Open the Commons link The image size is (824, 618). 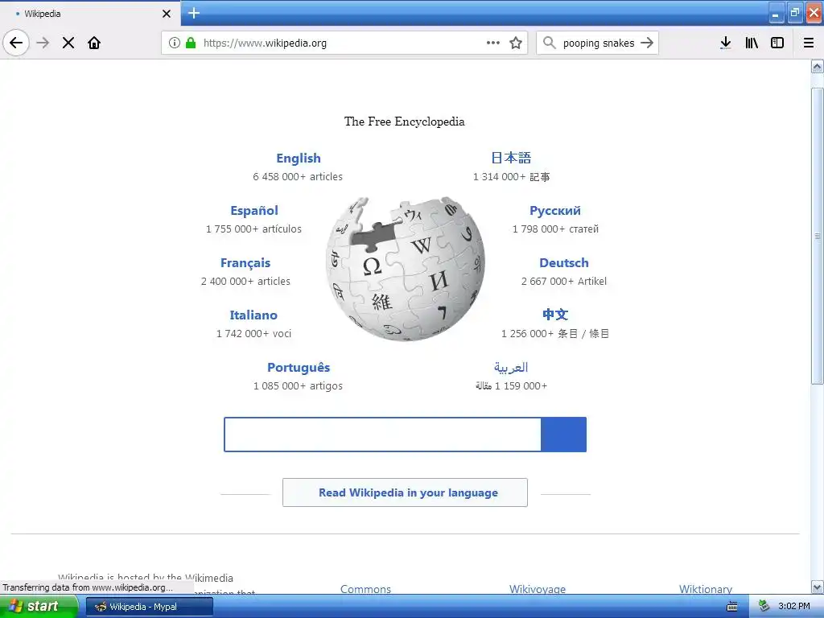click(365, 589)
